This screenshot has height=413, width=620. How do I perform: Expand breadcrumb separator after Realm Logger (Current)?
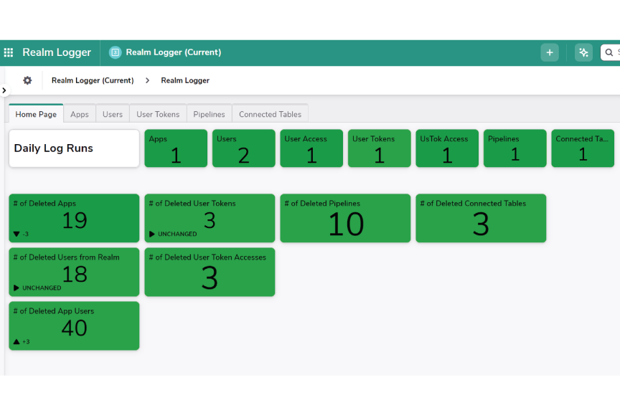(x=147, y=80)
